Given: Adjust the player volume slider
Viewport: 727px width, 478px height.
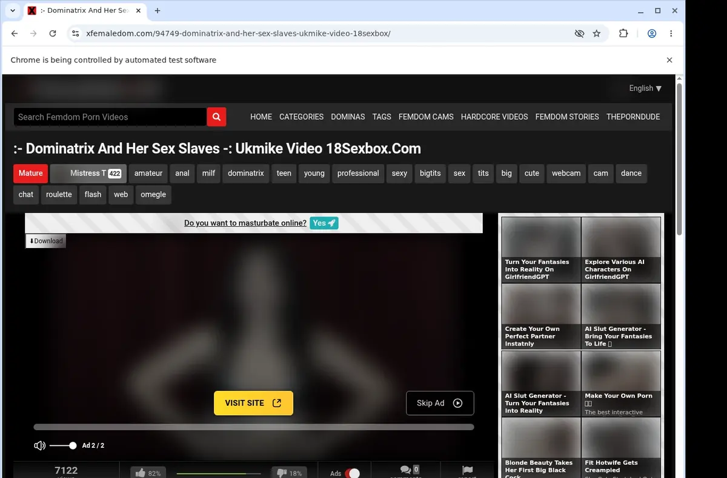Looking at the screenshot, I should [x=62, y=445].
